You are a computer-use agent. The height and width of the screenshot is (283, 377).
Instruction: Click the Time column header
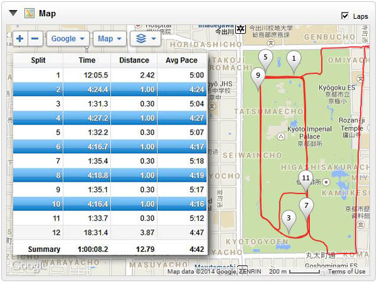87,60
